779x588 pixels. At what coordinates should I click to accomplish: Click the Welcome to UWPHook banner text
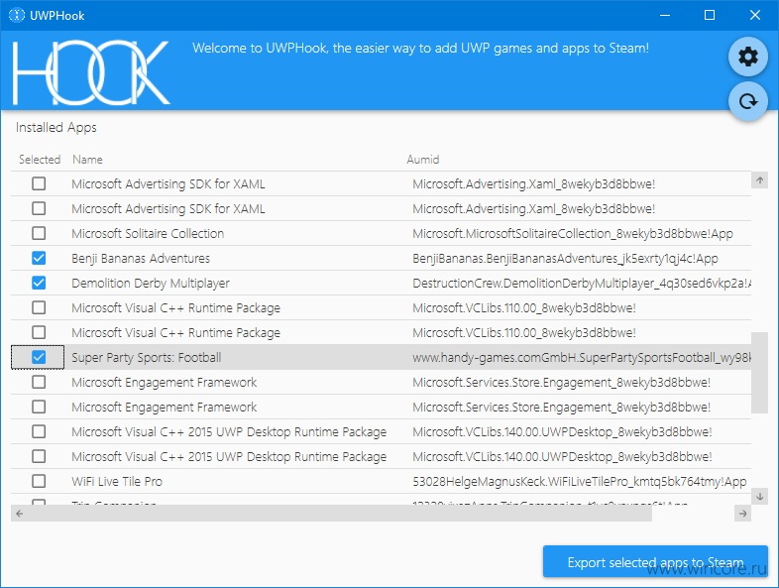click(420, 49)
